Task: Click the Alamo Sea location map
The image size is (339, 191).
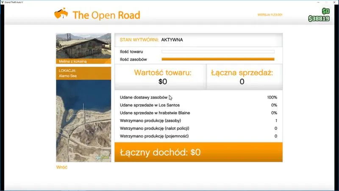Action: 83,121
